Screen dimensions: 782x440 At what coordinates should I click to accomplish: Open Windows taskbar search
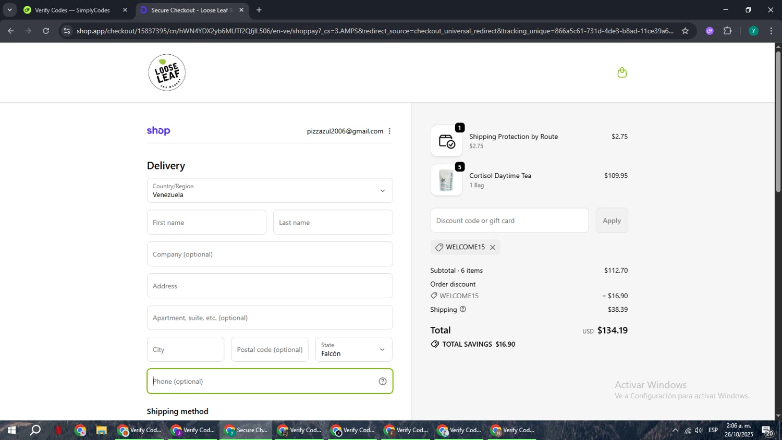point(35,430)
